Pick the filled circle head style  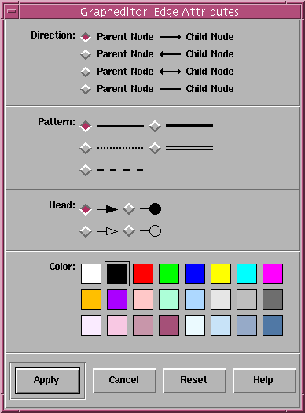pyautogui.click(x=129, y=209)
